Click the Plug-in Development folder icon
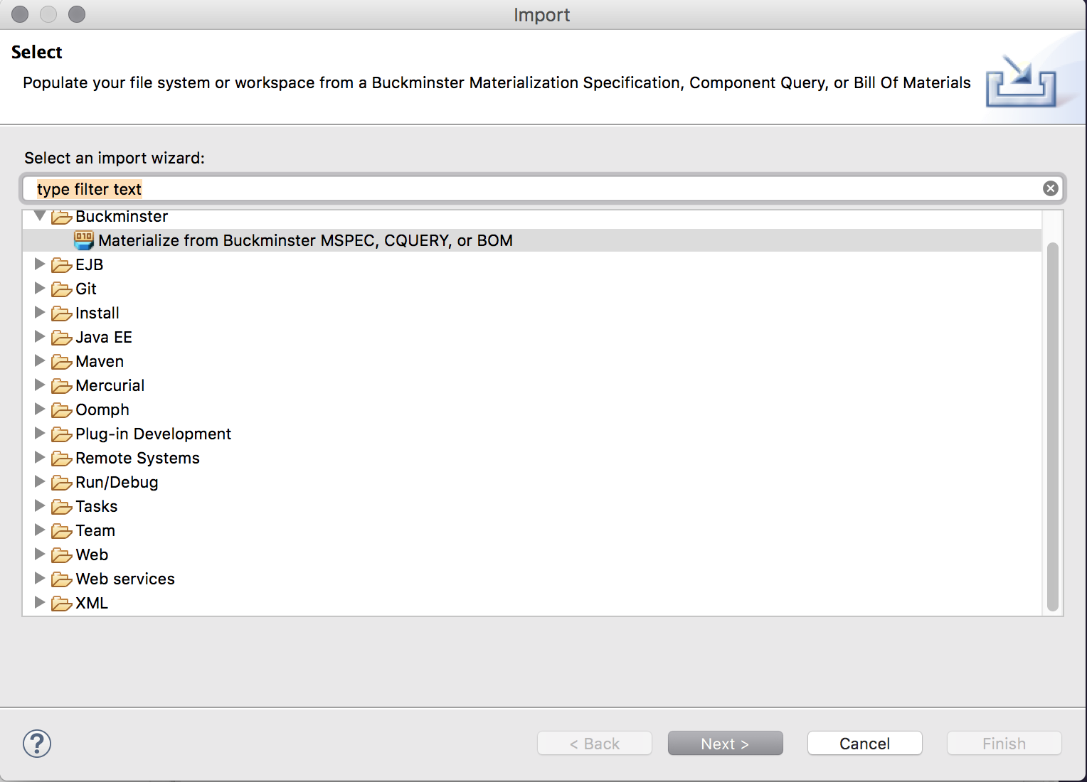Image resolution: width=1087 pixels, height=782 pixels. tap(62, 434)
